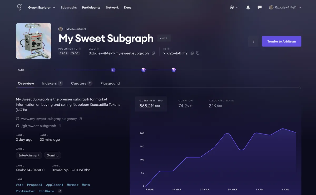Click the 5+ marker on tags timeline
This screenshot has width=316, height=195.
tap(113, 70)
